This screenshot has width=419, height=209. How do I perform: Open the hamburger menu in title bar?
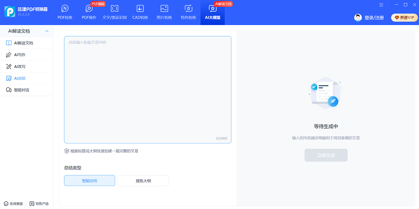click(x=381, y=5)
